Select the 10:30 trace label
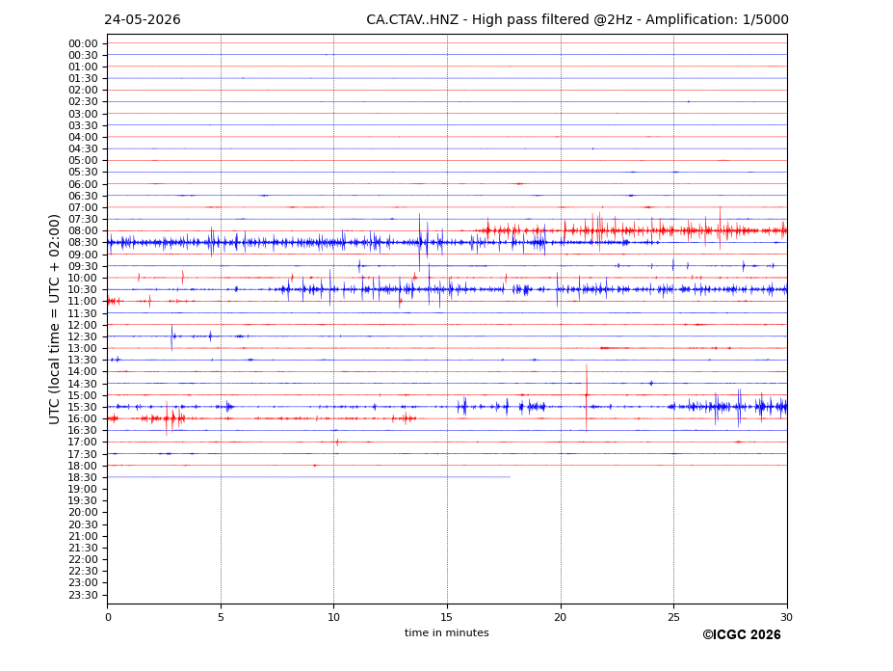 83,289
